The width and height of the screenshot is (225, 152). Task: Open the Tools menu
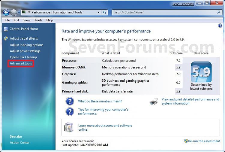click(38, 20)
